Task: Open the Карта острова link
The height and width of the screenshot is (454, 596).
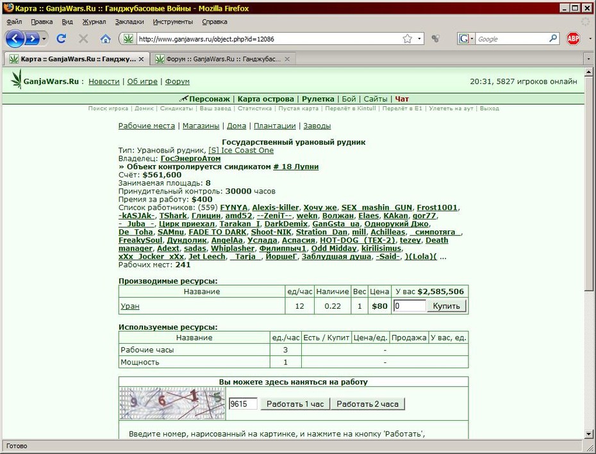Action: [x=266, y=99]
